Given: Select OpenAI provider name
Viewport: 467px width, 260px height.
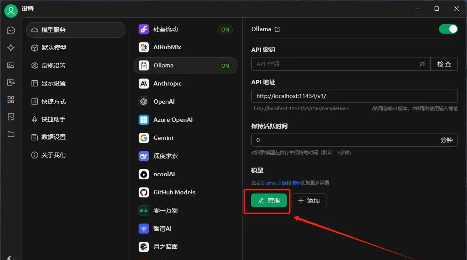Looking at the screenshot, I should tap(164, 102).
